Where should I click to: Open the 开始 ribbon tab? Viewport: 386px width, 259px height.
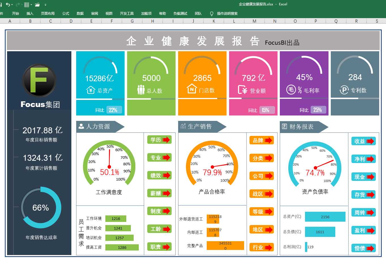[x=16, y=13]
